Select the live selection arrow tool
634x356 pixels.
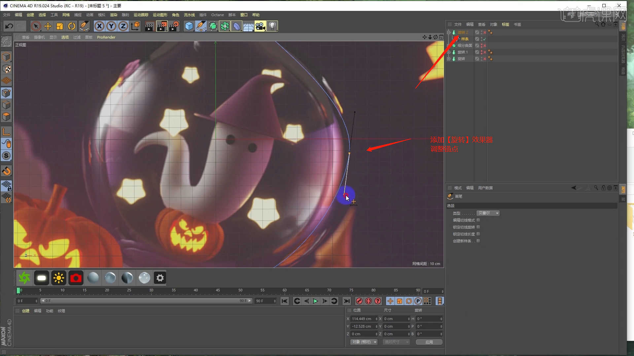tap(36, 26)
